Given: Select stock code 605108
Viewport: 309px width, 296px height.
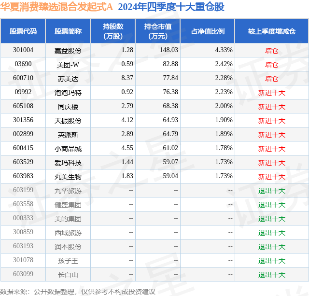Looking at the screenshot, I should coord(23,106).
